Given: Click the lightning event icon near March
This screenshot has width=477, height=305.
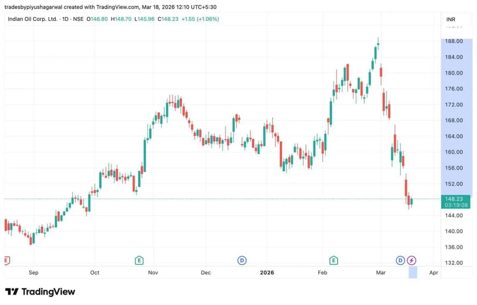Looking at the screenshot, I should (x=411, y=260).
